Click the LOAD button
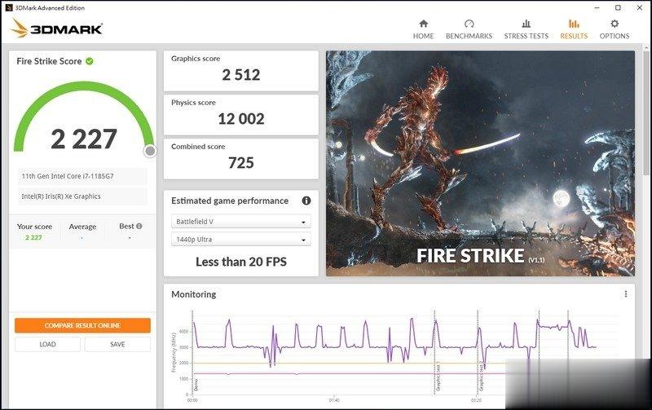 tap(47, 344)
